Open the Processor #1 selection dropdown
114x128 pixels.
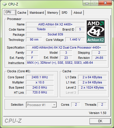pos(42,105)
